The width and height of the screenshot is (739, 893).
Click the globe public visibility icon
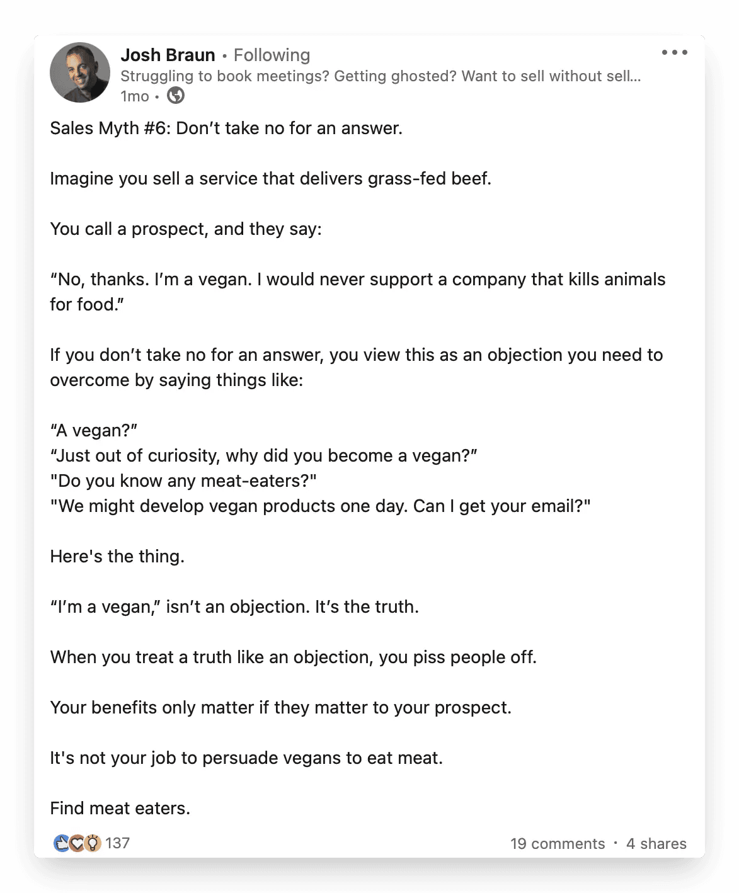[176, 96]
